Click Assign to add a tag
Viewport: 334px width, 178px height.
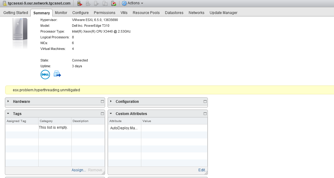pyautogui.click(x=78, y=170)
